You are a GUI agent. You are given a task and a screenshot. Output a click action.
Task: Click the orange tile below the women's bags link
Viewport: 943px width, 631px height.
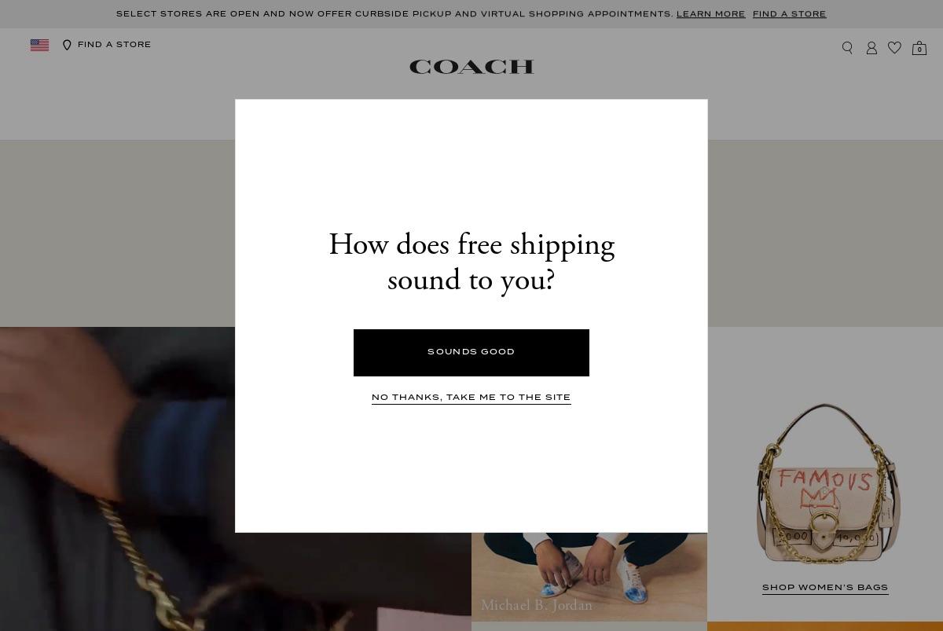click(x=825, y=627)
